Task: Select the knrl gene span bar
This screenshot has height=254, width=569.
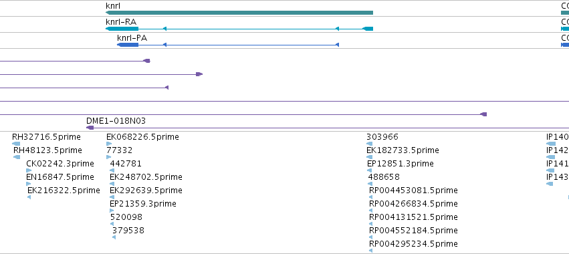Action: (239, 13)
